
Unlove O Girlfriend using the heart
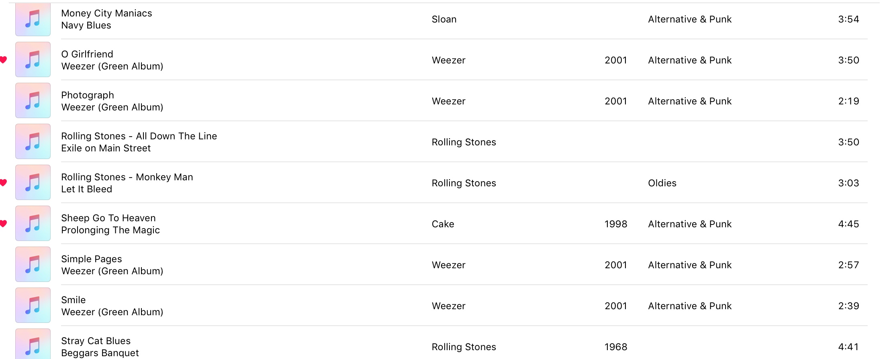click(x=4, y=60)
